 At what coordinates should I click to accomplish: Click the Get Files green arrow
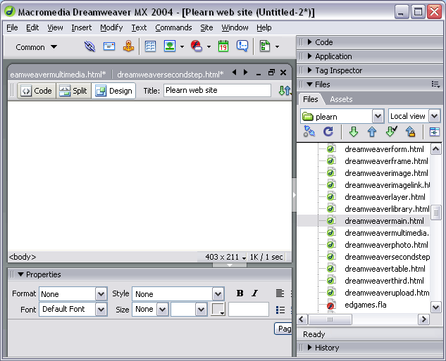[x=354, y=132]
